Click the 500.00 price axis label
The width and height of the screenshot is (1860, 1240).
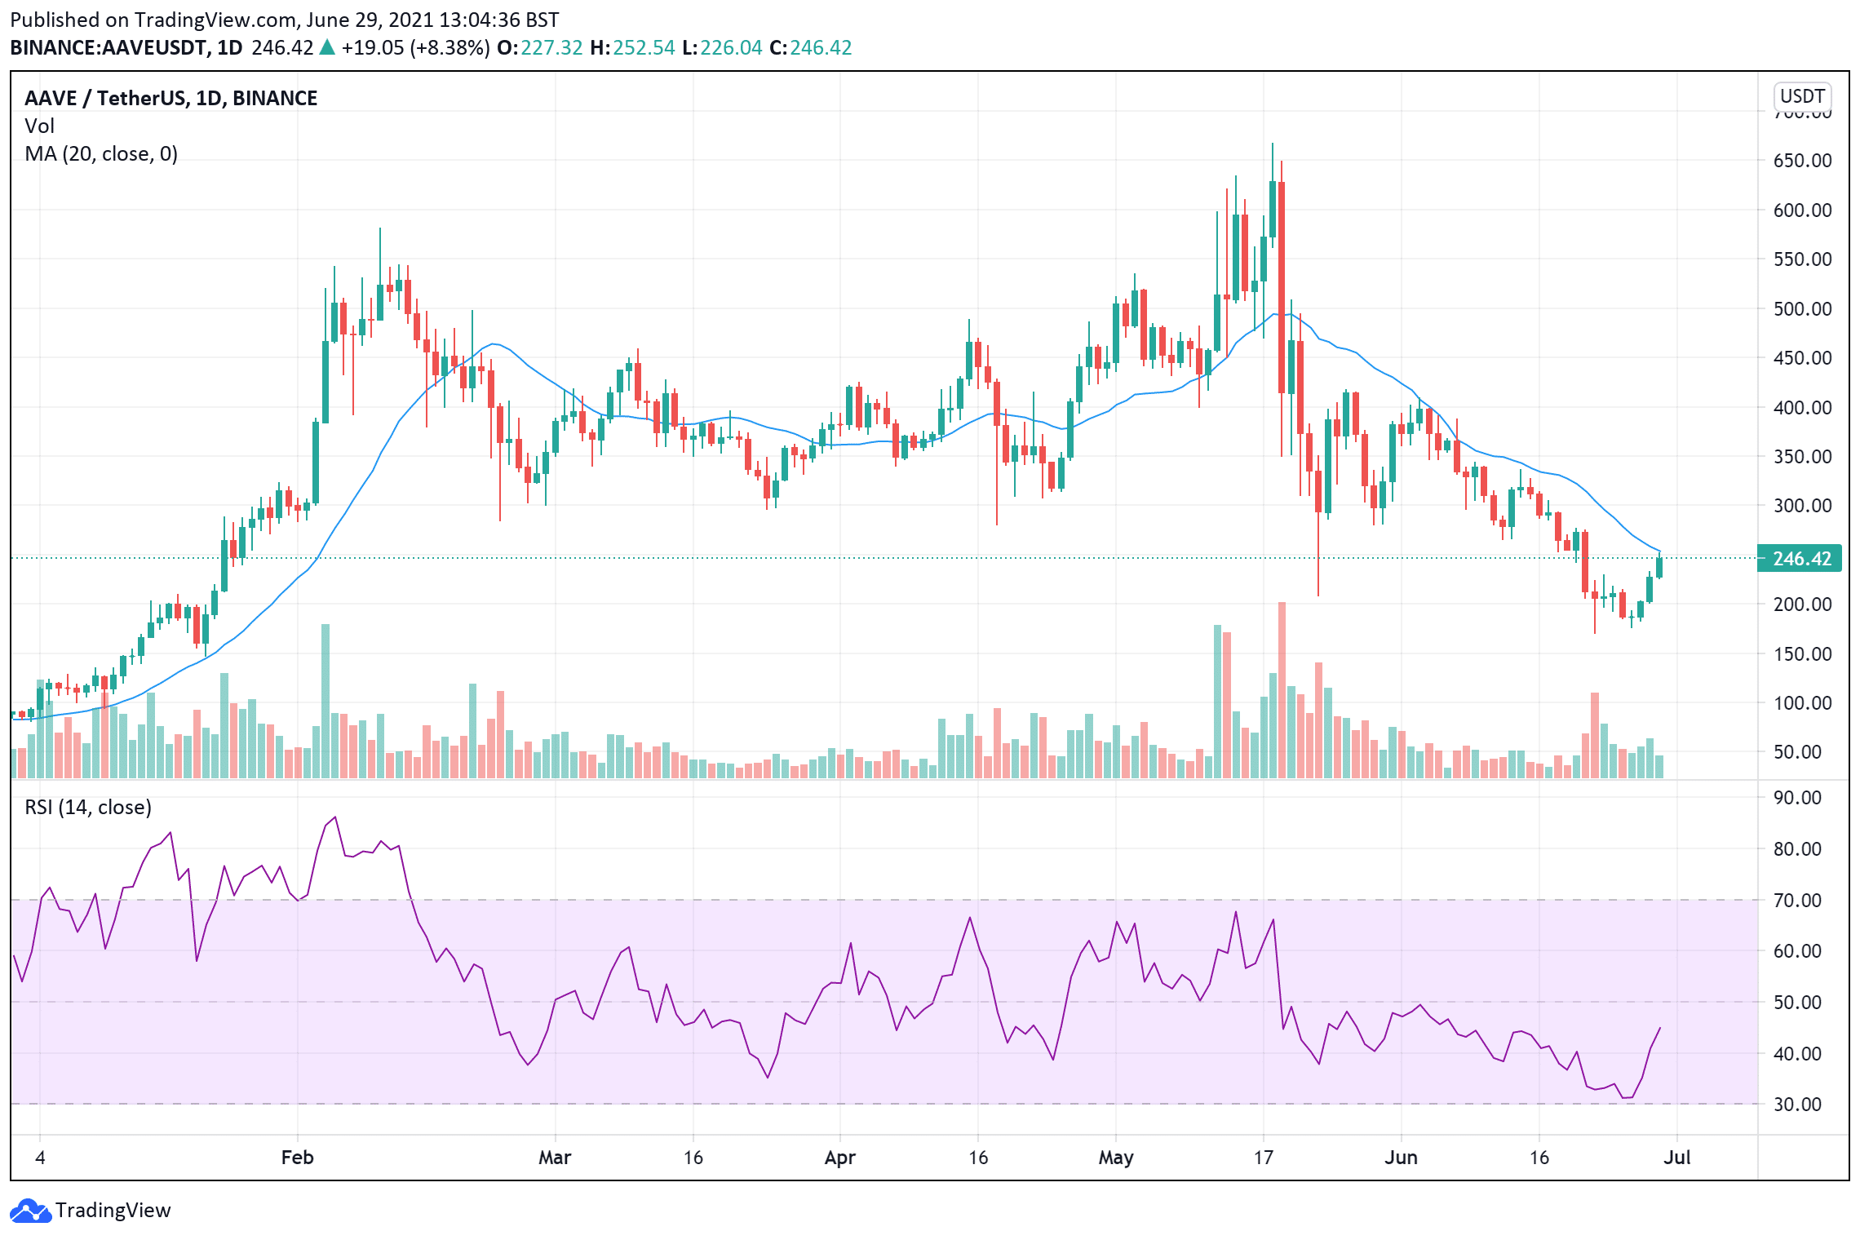[1802, 308]
